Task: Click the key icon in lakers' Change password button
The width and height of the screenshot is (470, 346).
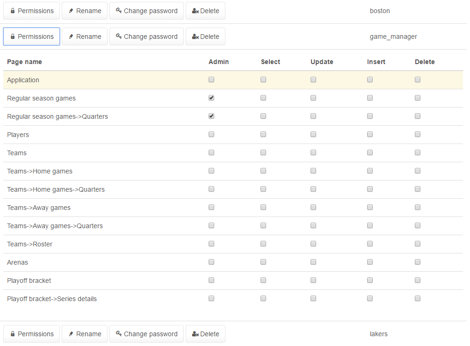Action: [119, 334]
